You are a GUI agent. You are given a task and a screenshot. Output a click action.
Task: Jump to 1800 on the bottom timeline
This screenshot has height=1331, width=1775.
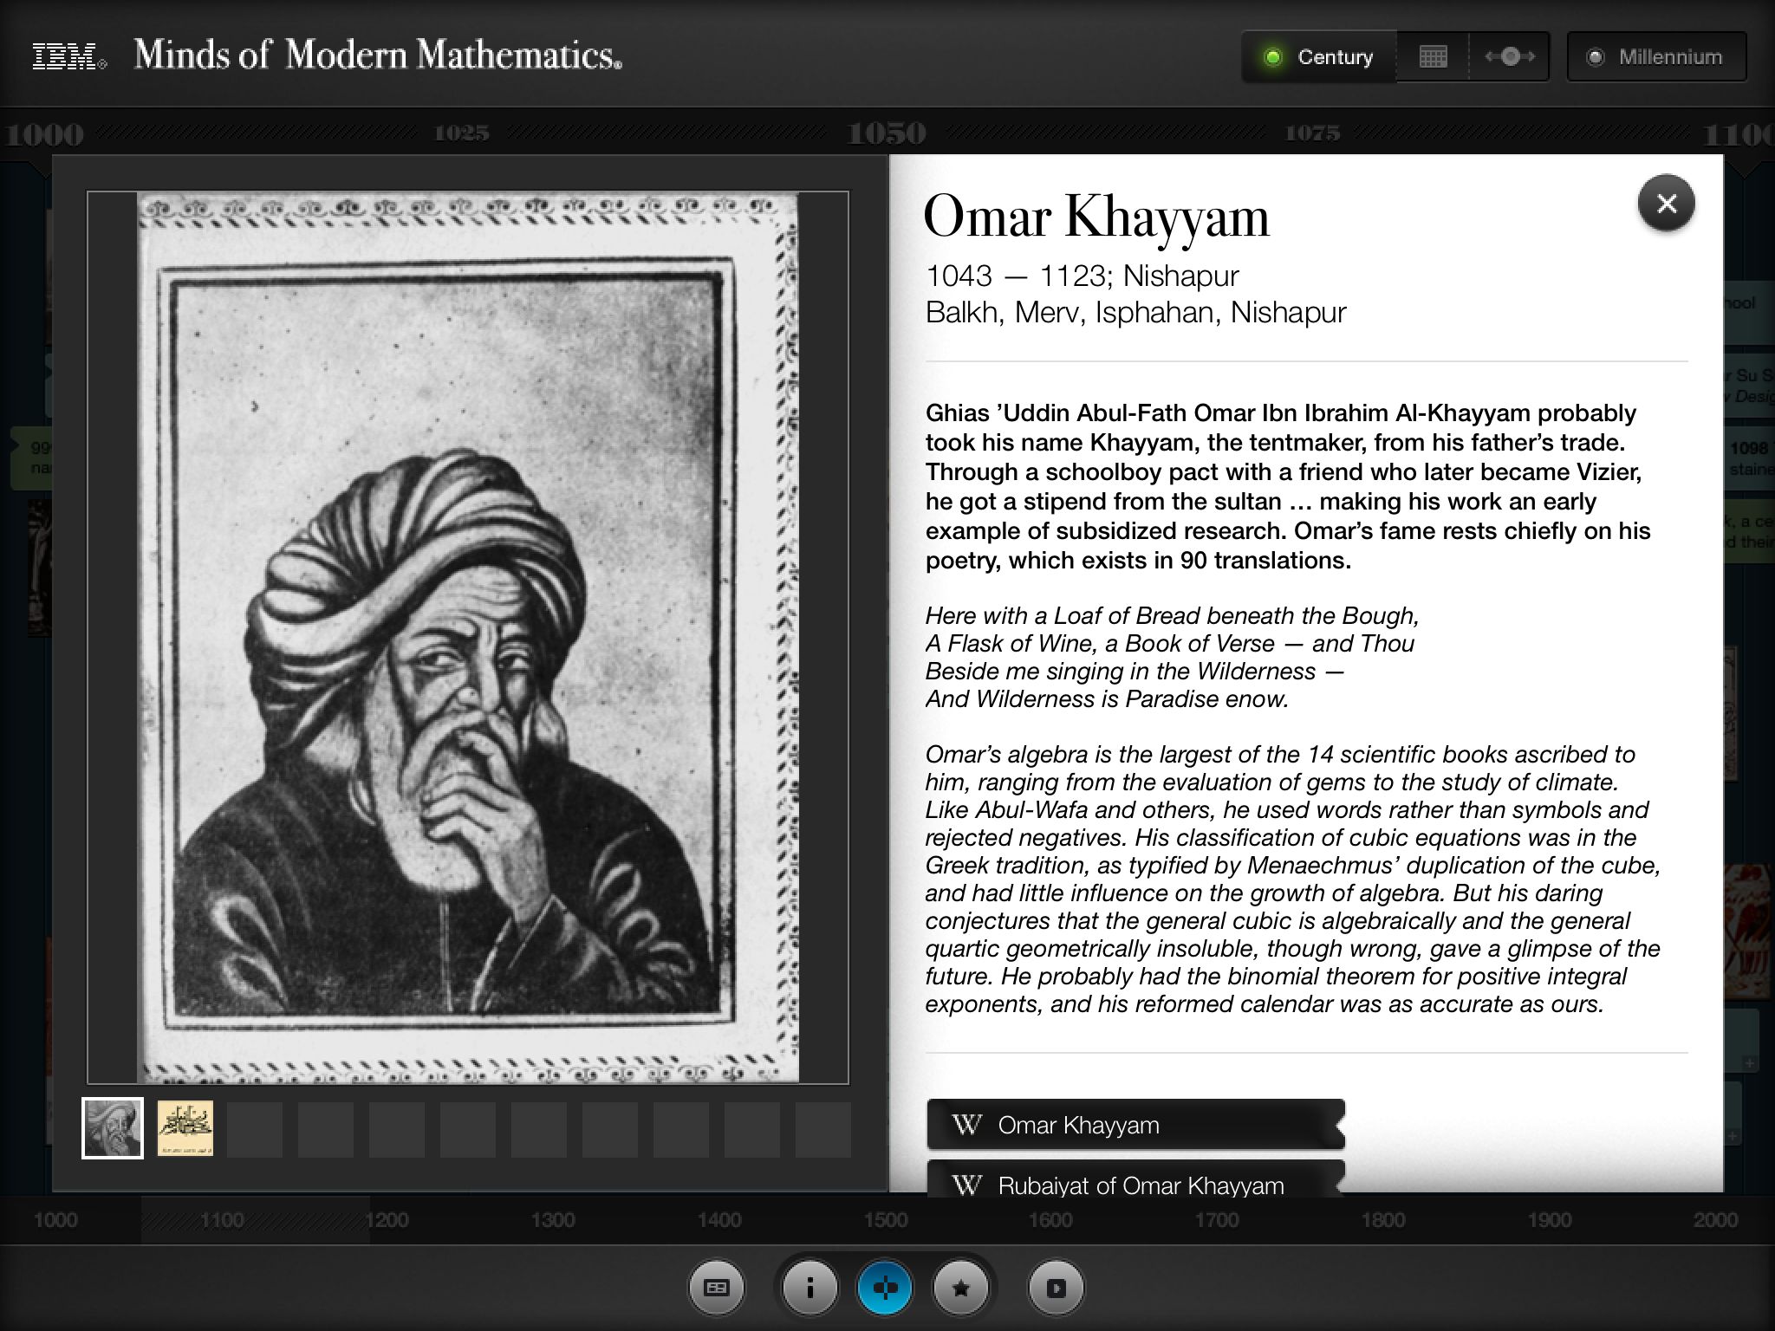(1382, 1220)
